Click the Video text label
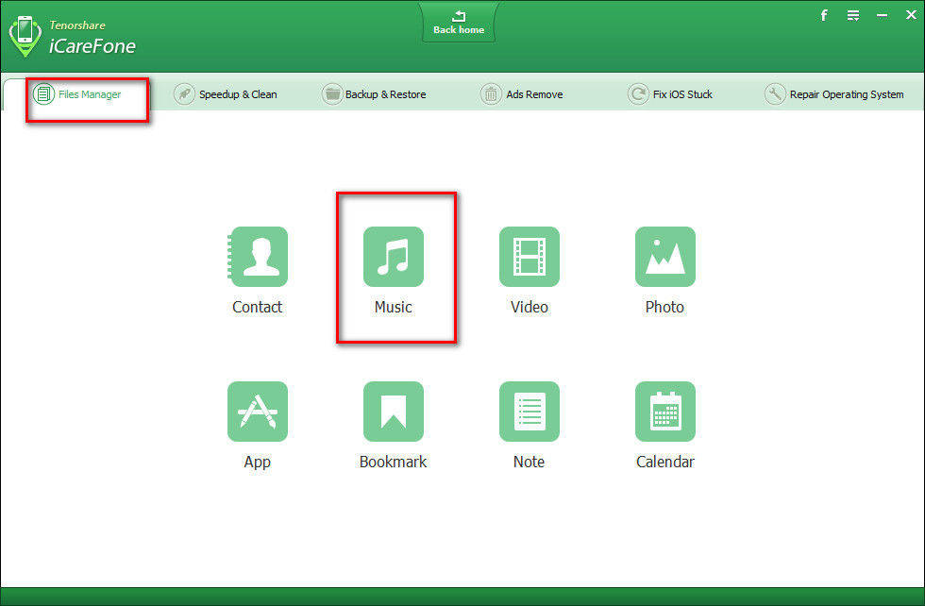This screenshot has height=606, width=925. click(x=530, y=307)
